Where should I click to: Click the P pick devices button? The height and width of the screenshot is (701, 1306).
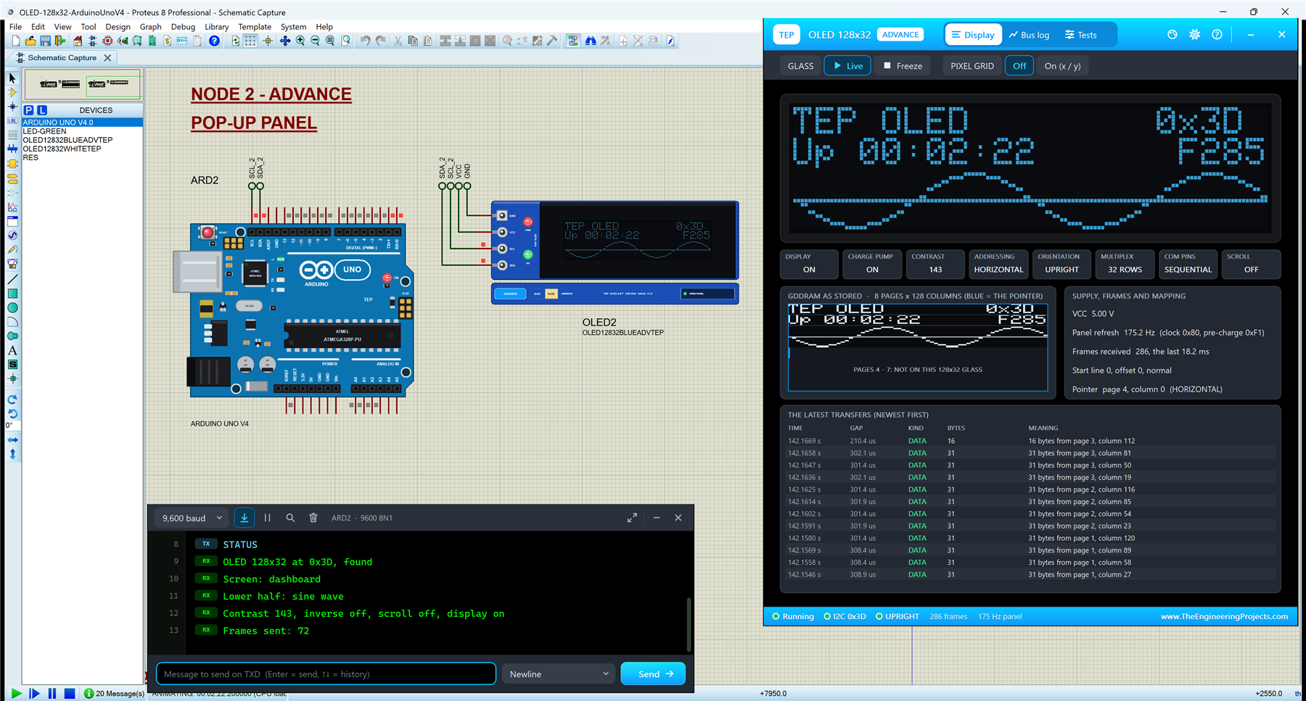[28, 110]
